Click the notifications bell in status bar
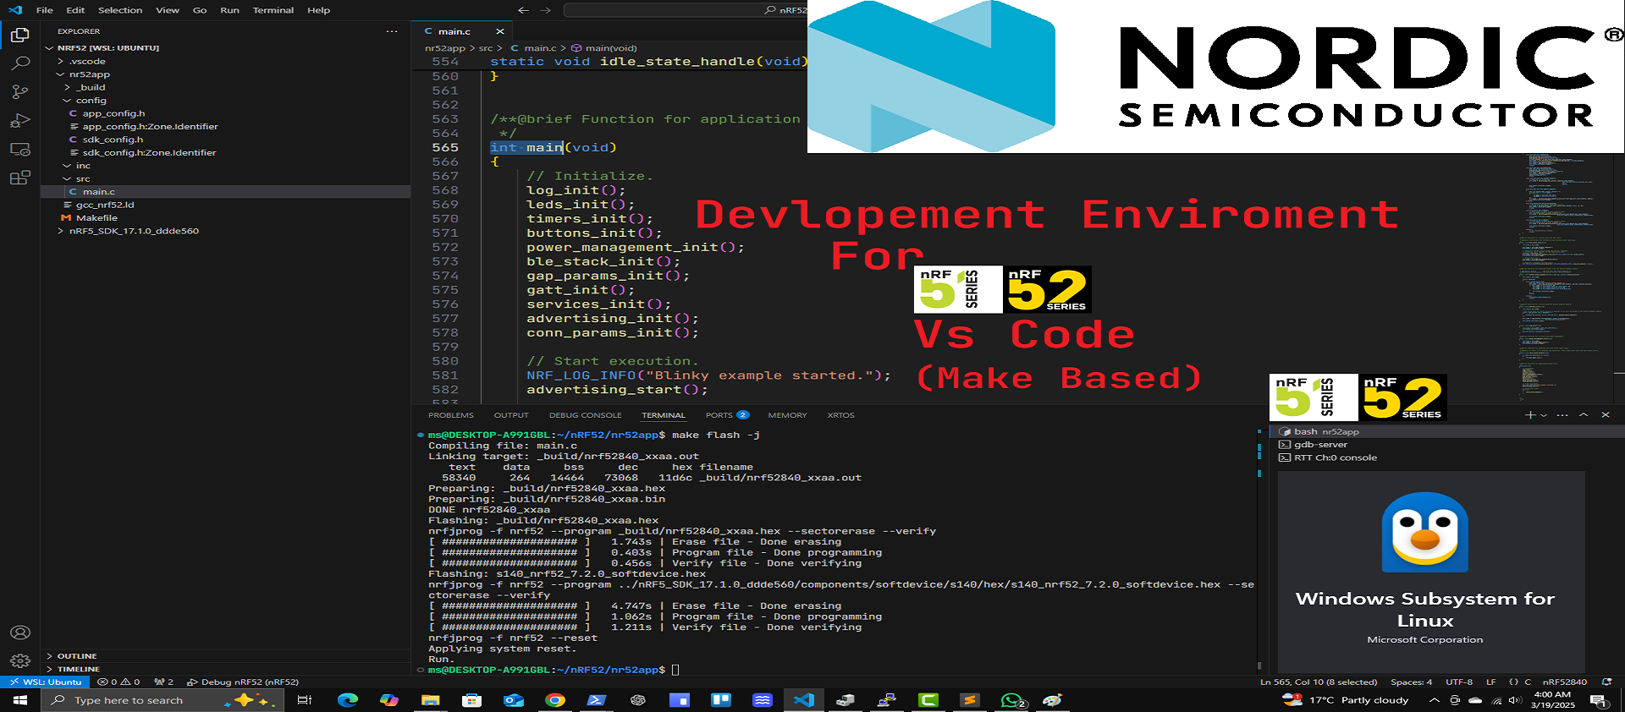The image size is (1625, 712). coord(1606,682)
